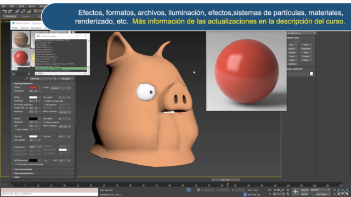Click the black Refract color swatch
351x197 pixels.
click(33, 119)
